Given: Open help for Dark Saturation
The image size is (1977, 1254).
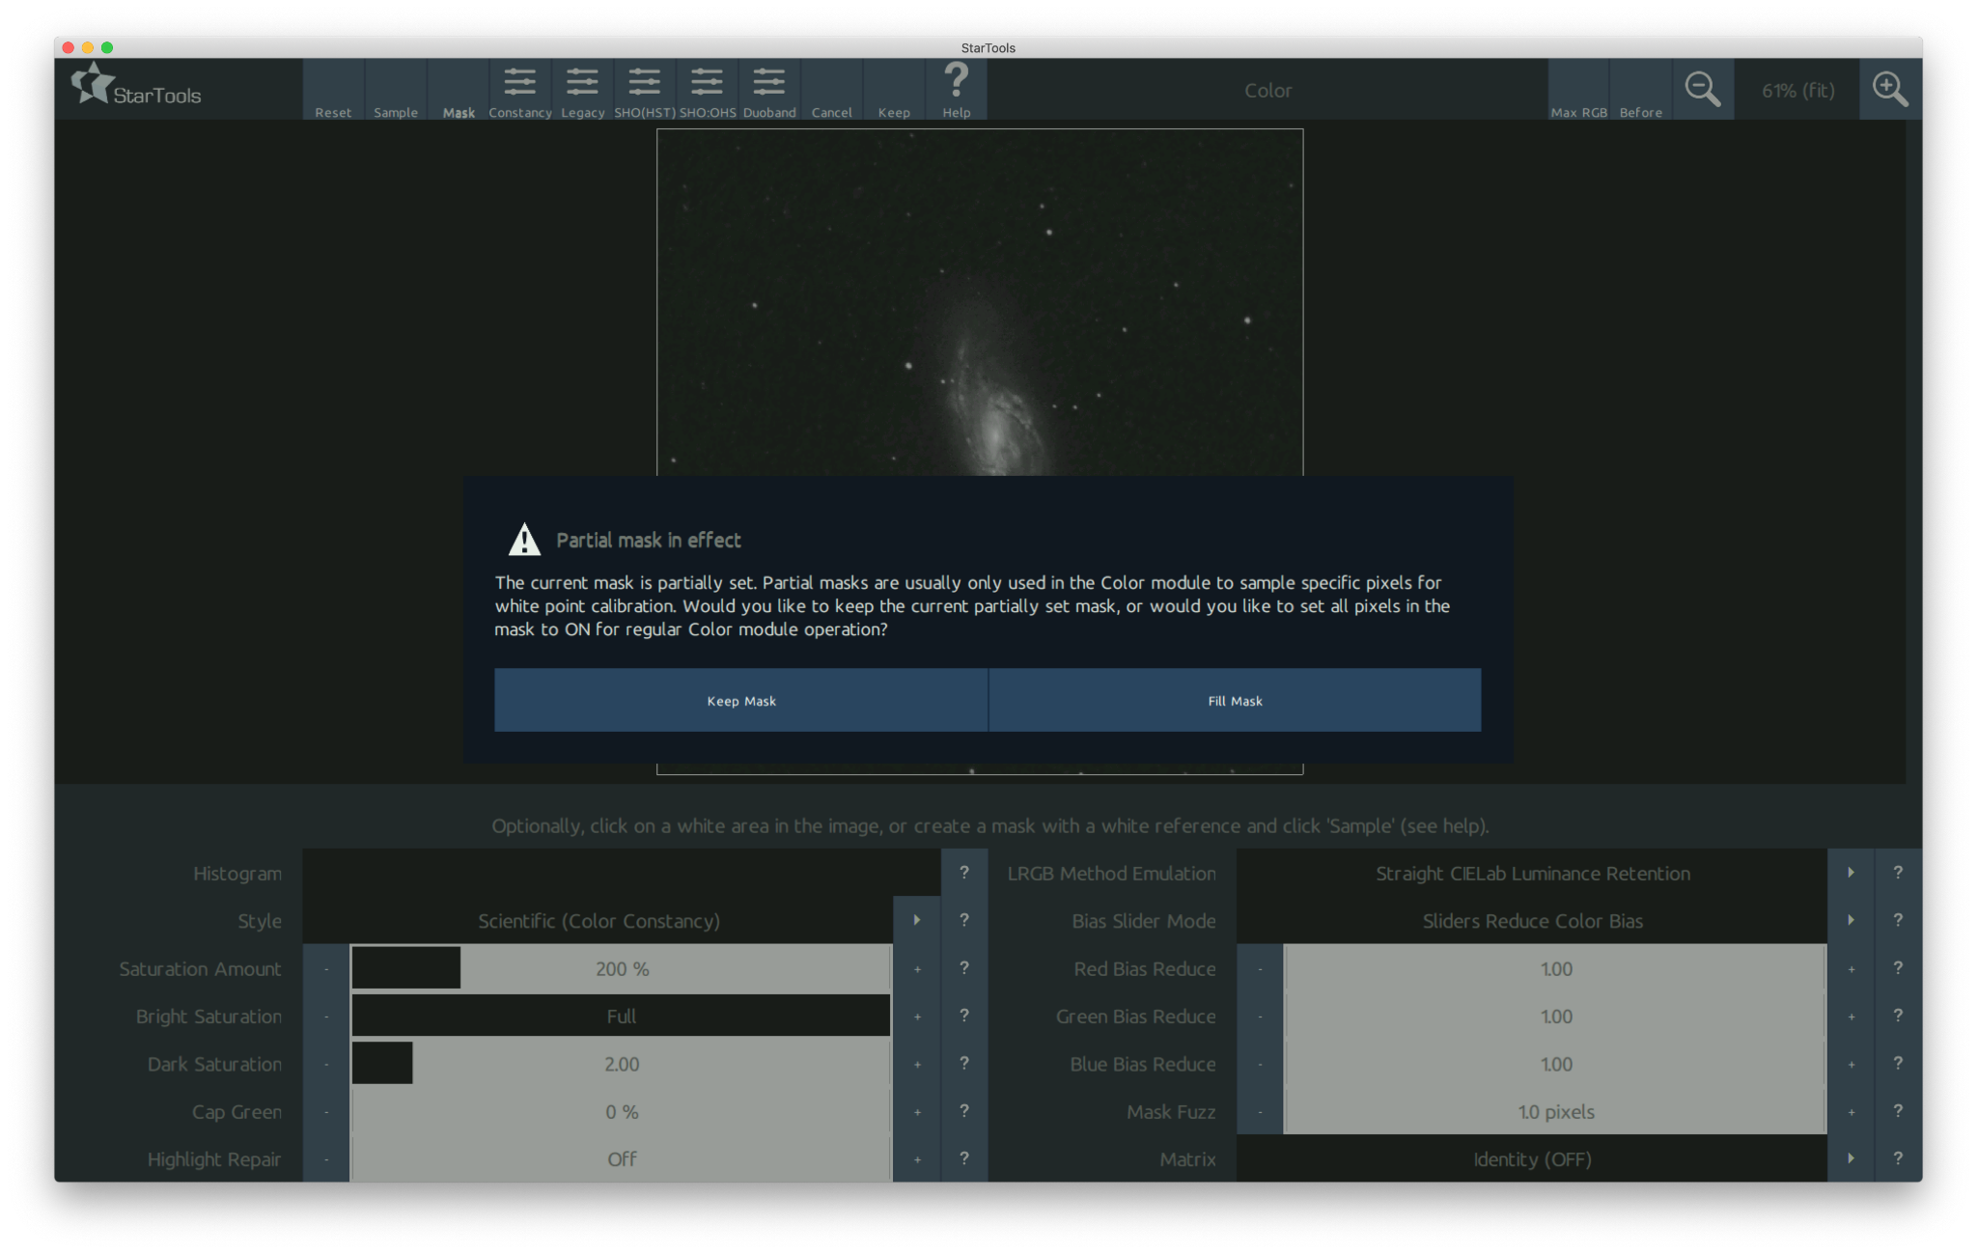Looking at the screenshot, I should [x=963, y=1064].
